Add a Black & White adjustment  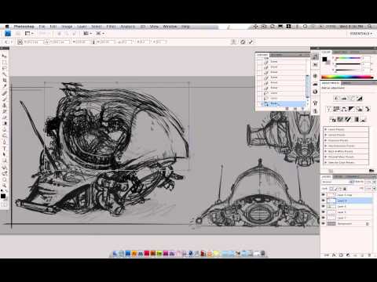[352, 109]
